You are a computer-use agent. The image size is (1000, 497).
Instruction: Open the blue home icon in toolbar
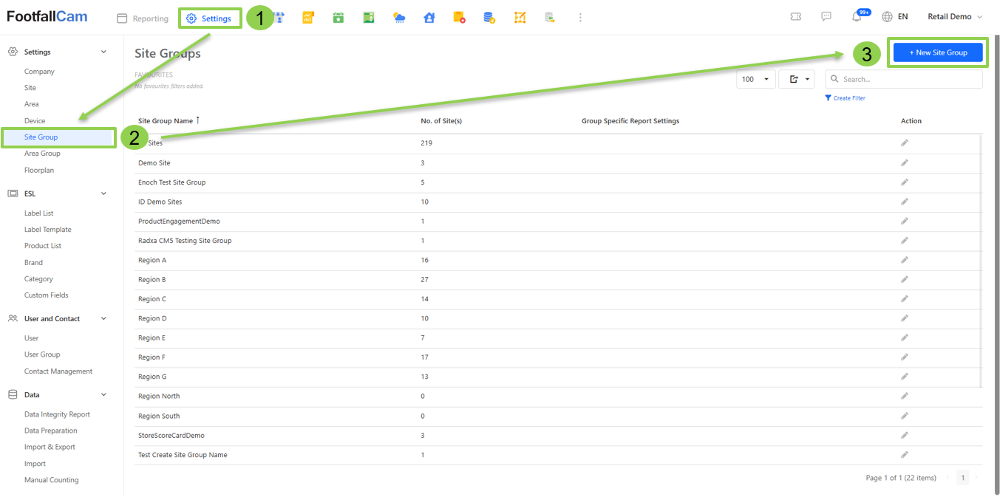click(x=429, y=18)
